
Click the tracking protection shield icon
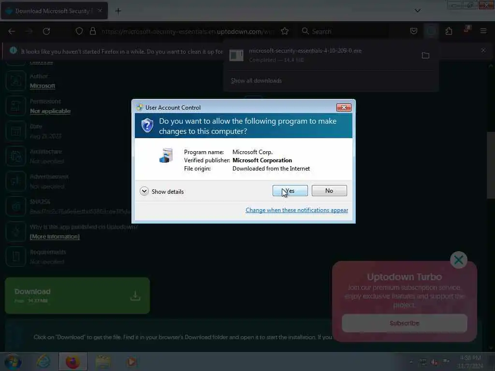[x=79, y=31]
